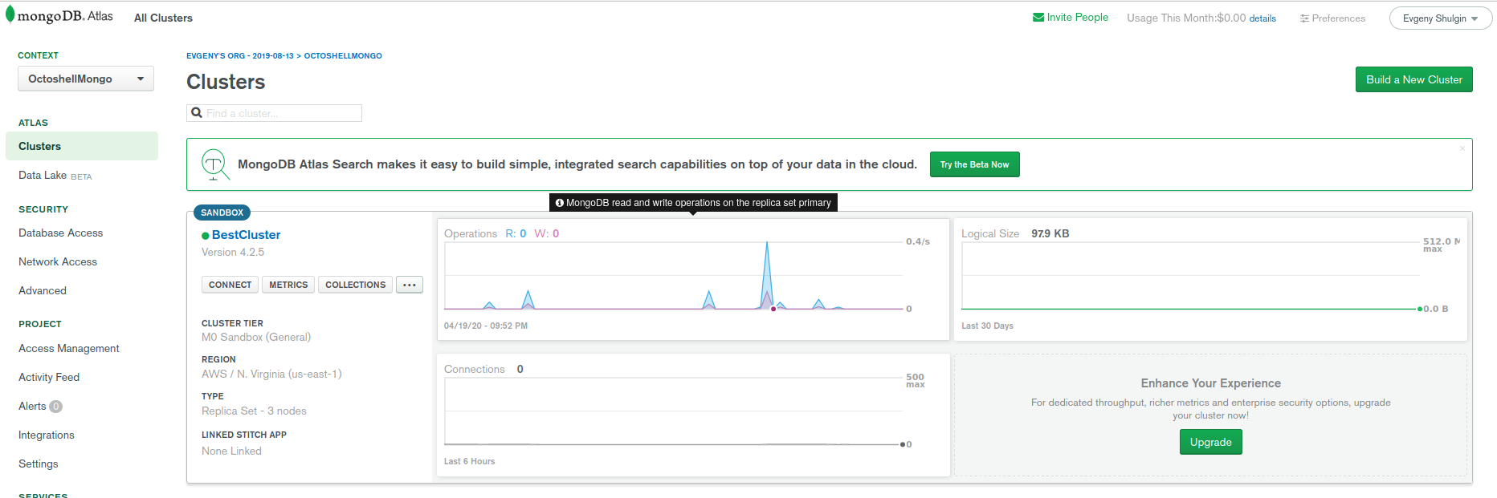Click Try the Beta Now
The height and width of the screenshot is (498, 1497).
[x=975, y=164]
